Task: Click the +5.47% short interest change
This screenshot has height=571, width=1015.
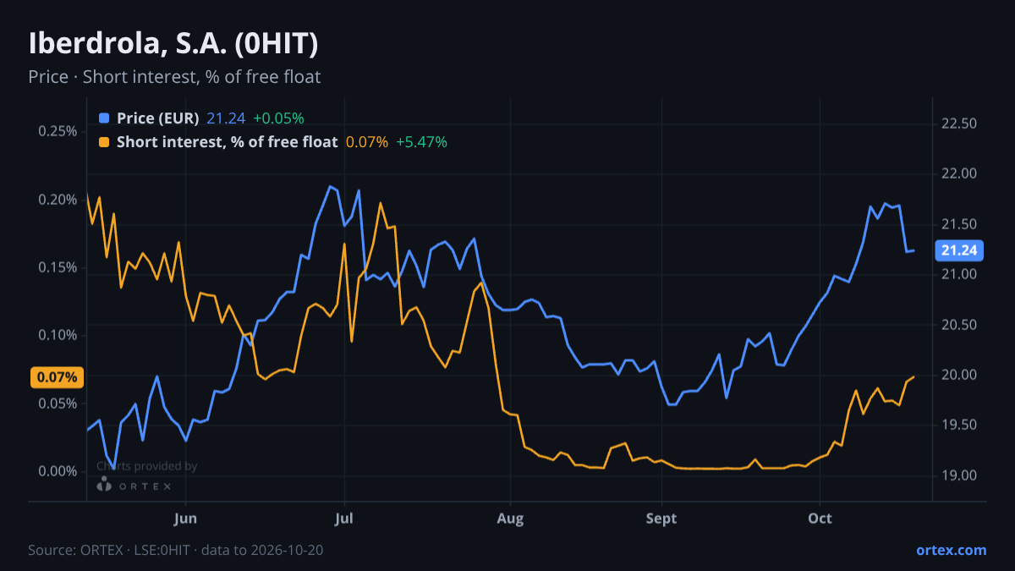Action: [421, 142]
